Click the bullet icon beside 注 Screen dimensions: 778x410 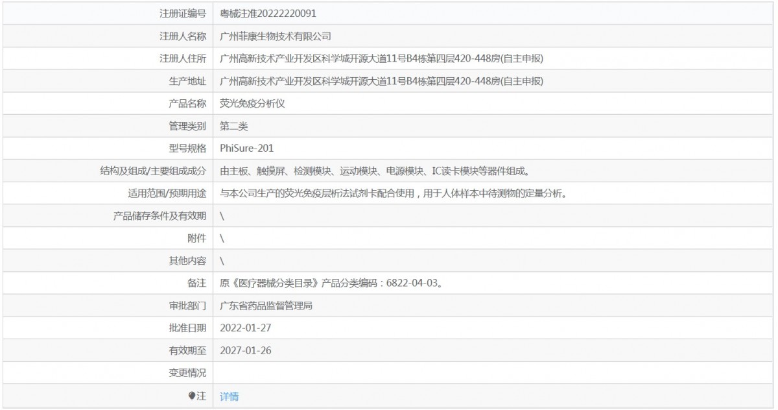(x=192, y=396)
